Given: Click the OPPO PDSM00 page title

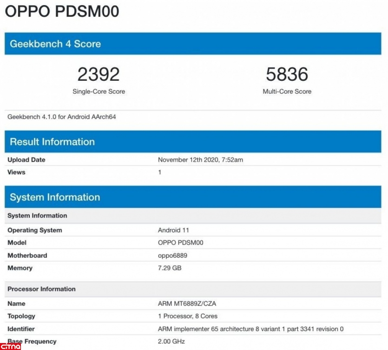Looking at the screenshot, I should (62, 11).
